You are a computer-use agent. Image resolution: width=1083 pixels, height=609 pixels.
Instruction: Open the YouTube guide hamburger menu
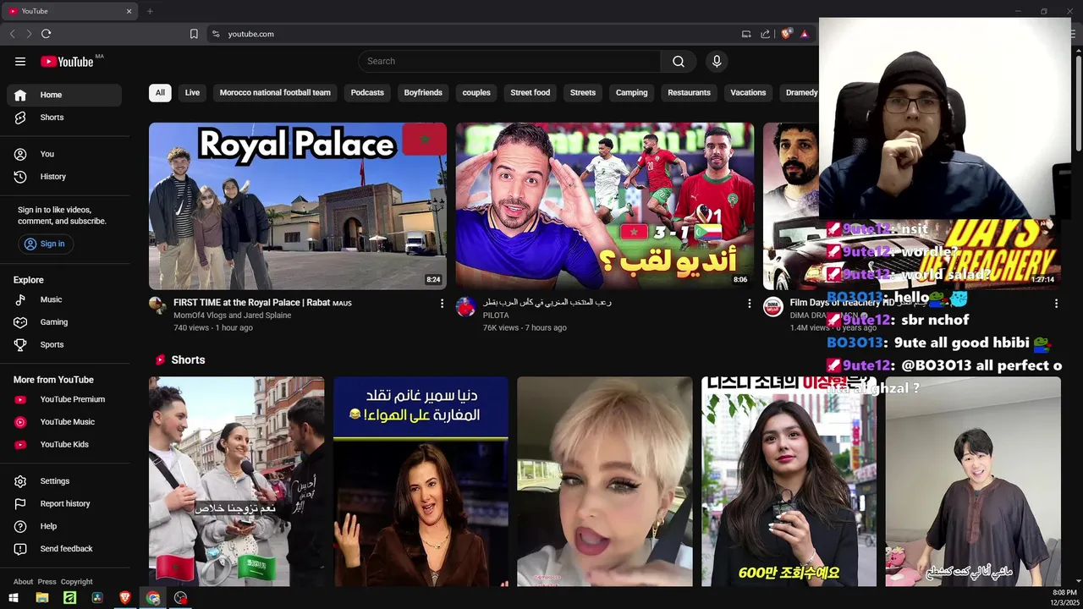[20, 61]
